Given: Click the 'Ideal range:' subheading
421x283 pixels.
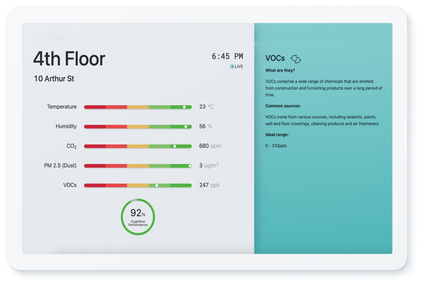Looking at the screenshot, I should [x=277, y=135].
